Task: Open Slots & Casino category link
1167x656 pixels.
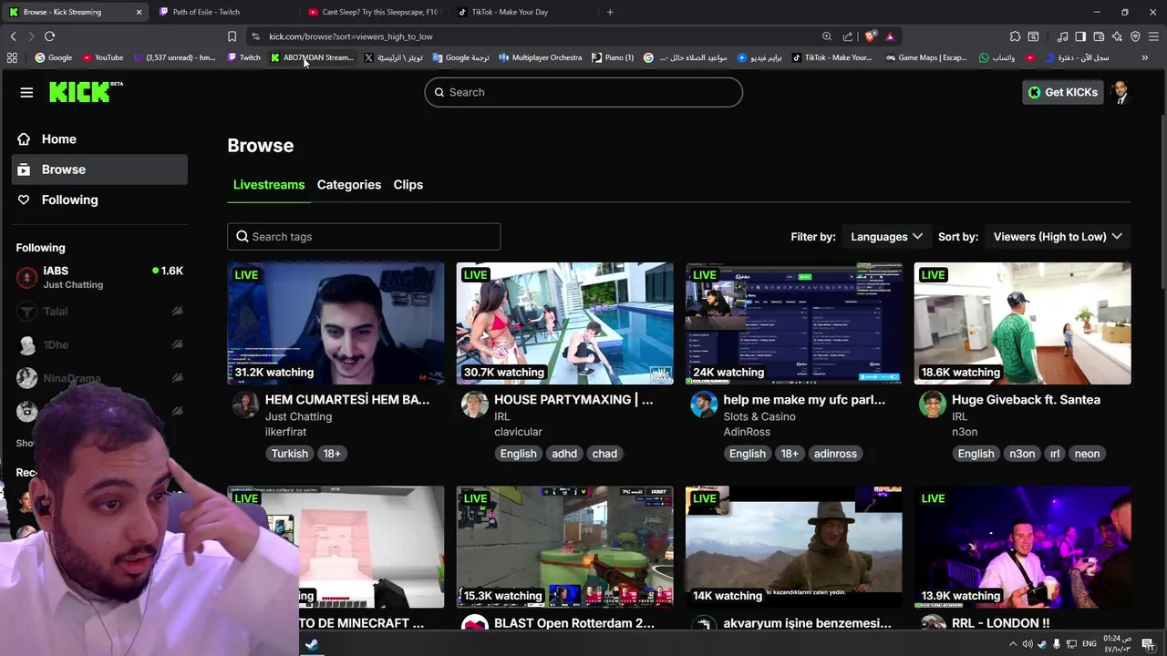Action: (x=759, y=416)
